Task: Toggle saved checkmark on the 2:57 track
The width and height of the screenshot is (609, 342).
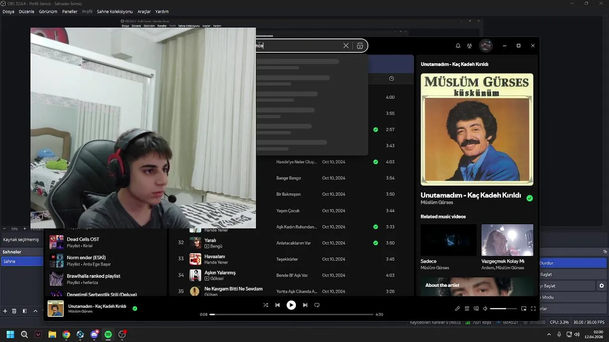Action: coord(376,129)
